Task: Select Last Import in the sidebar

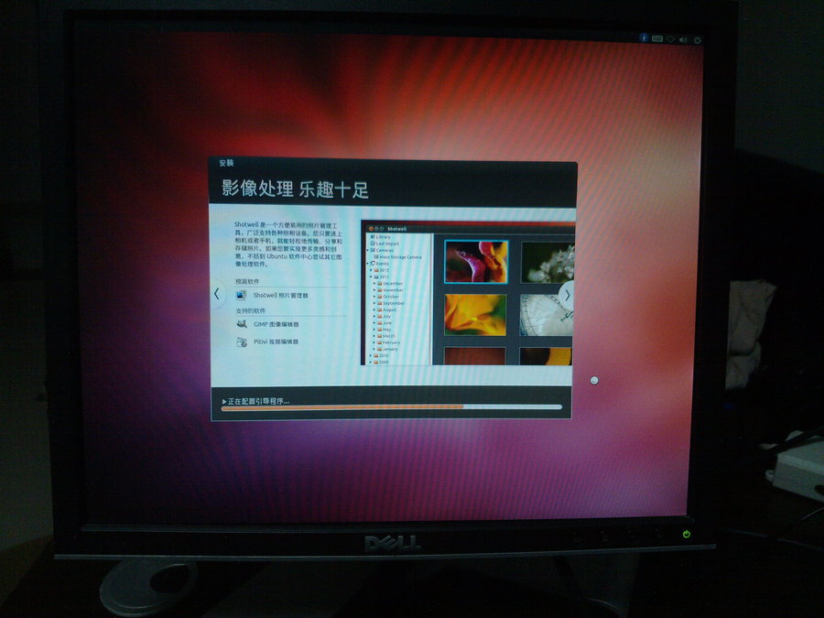Action: (x=385, y=244)
